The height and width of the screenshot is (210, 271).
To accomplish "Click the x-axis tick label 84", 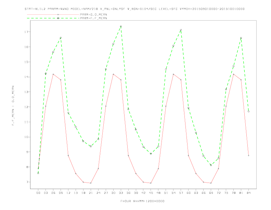I will coord(248,193).
